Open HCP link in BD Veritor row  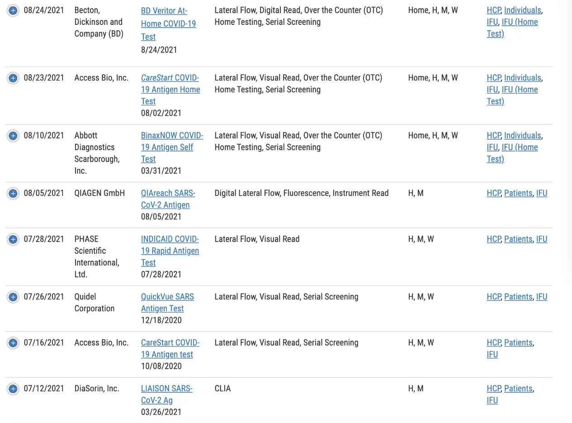coord(494,10)
